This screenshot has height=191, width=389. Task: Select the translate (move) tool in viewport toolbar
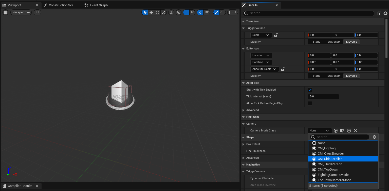(x=151, y=12)
